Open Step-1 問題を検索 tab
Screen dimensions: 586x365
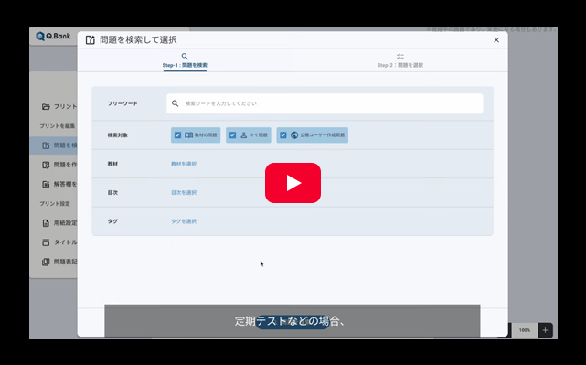185,61
